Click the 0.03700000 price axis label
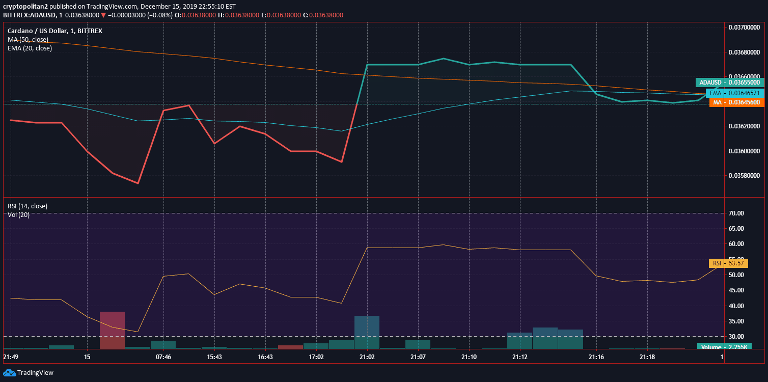 coord(744,27)
